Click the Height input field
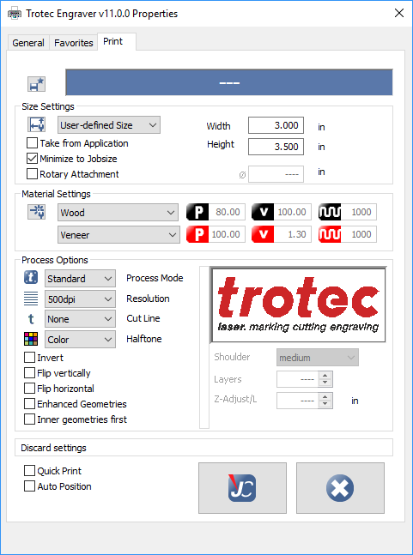Screen dimensions: 413x555 (x=276, y=147)
